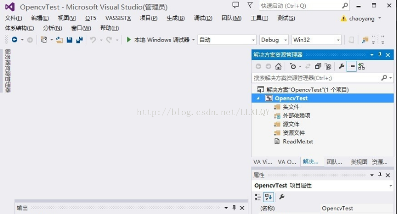Open the property pages wrench icon in Properties
This screenshot has width=397, height=214.
click(x=281, y=197)
